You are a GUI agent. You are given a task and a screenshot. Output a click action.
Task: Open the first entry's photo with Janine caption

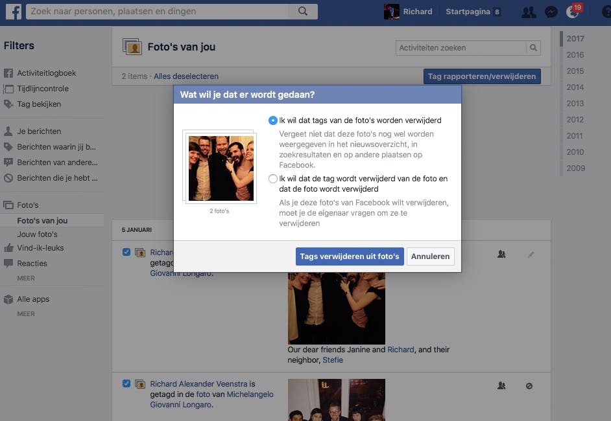[x=336, y=308]
